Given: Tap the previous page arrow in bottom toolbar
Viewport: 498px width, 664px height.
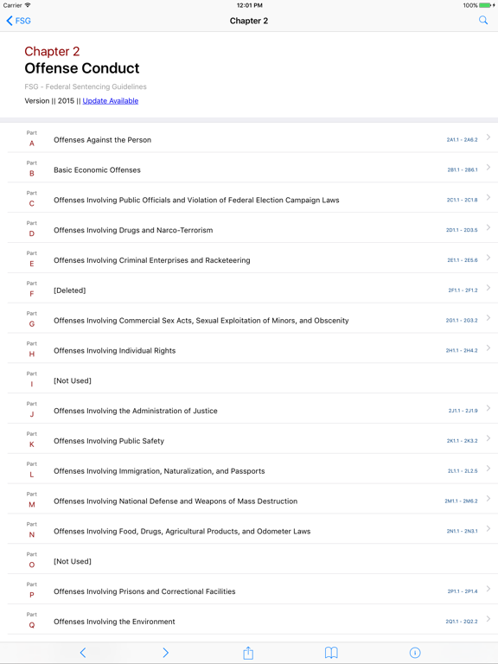Looking at the screenshot, I should (83, 653).
